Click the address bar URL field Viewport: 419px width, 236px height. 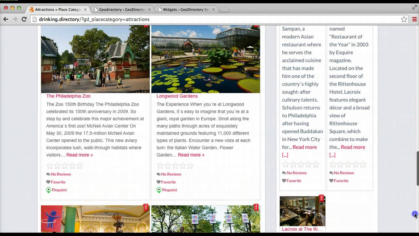[216, 19]
